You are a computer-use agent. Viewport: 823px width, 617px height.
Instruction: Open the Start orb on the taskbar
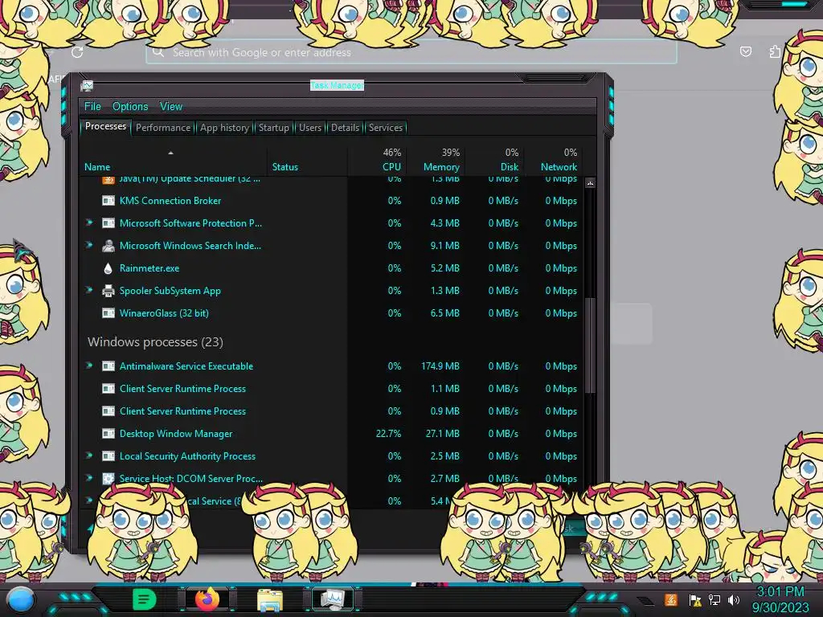pos(20,600)
